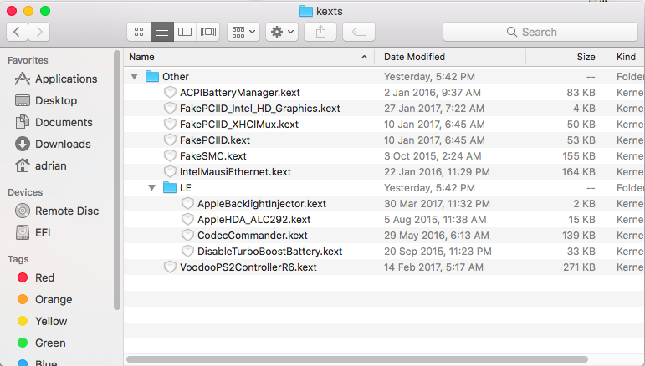Sort by Date Modified column header

click(x=414, y=57)
